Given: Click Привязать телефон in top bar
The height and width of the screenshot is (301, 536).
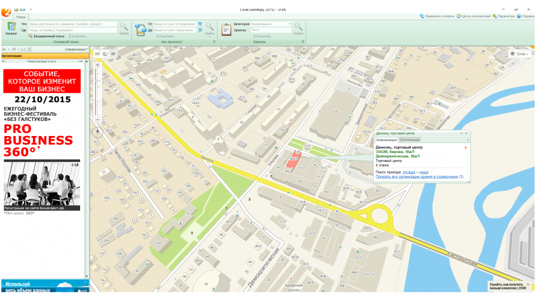Looking at the screenshot, I should point(439,16).
